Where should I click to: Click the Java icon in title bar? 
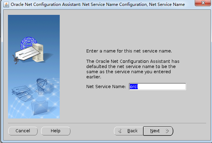(6, 4)
